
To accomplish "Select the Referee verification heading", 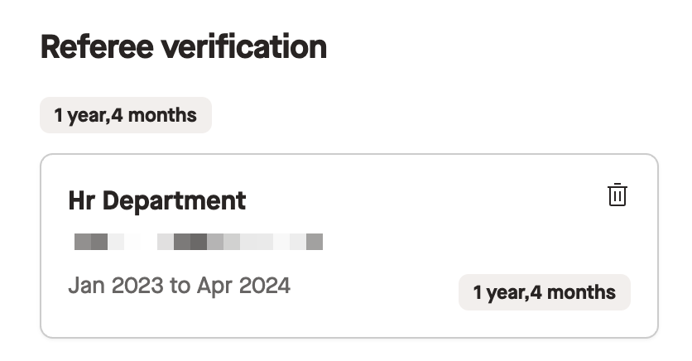I will pyautogui.click(x=184, y=46).
